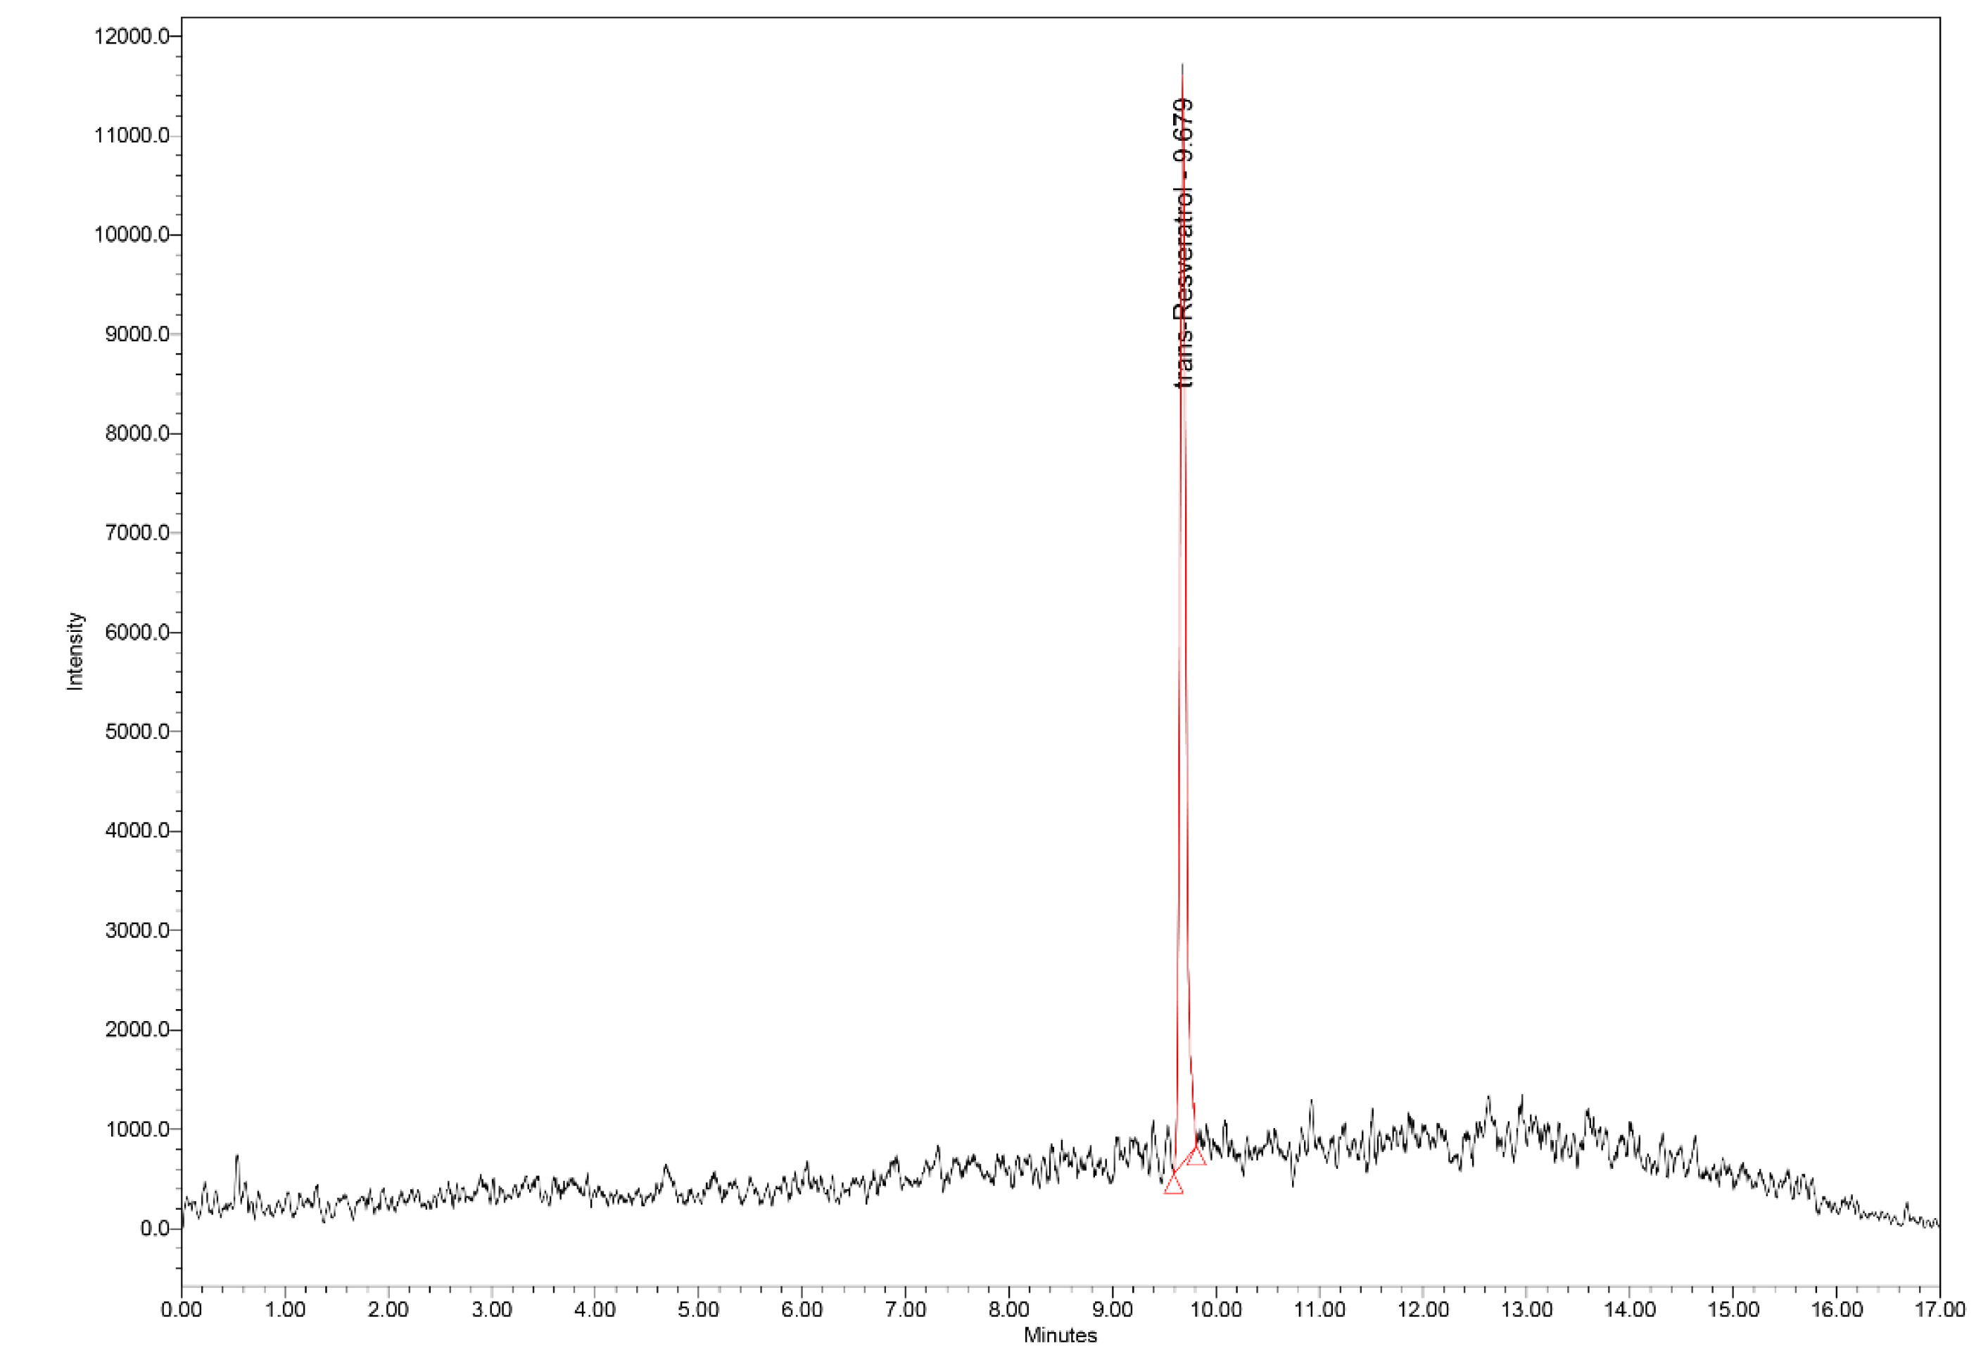Click the 9.00 minutes tick label
The height and width of the screenshot is (1368, 1988).
[1113, 1310]
